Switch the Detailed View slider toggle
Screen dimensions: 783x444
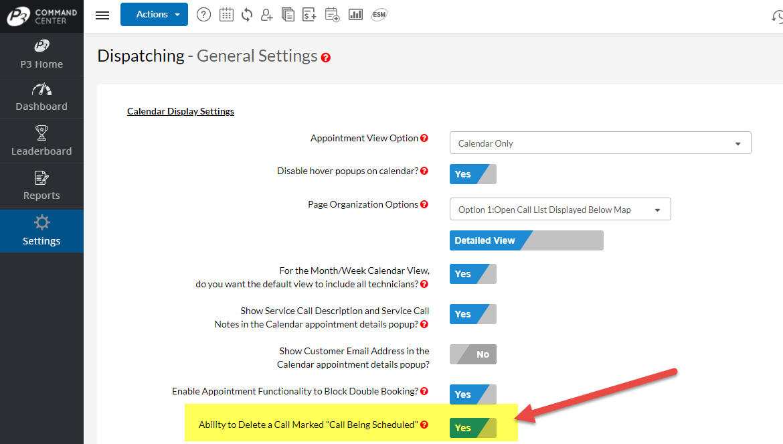click(x=526, y=240)
